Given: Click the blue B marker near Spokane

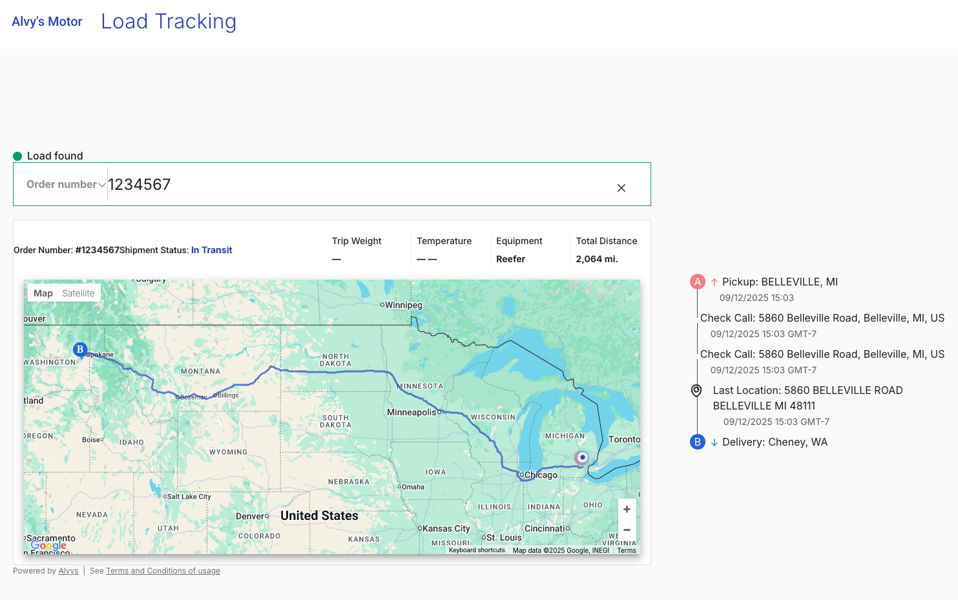Looking at the screenshot, I should 80,349.
